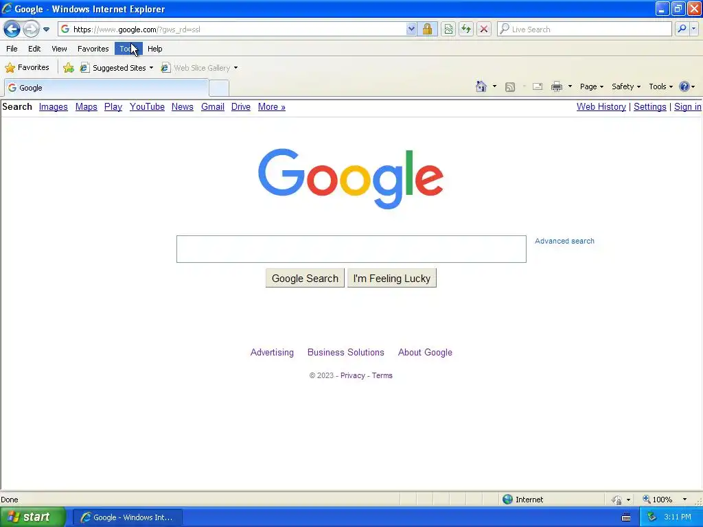Screen dimensions: 703x527
Task: Open the highlighted Tools menu
Action: click(x=128, y=49)
